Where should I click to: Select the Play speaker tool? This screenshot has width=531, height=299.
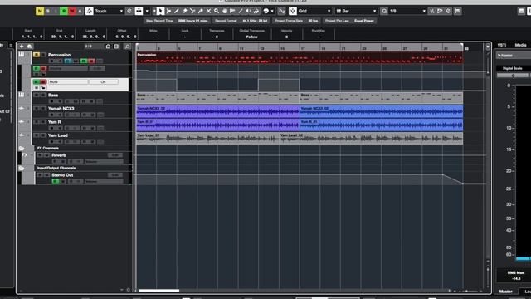[248, 11]
